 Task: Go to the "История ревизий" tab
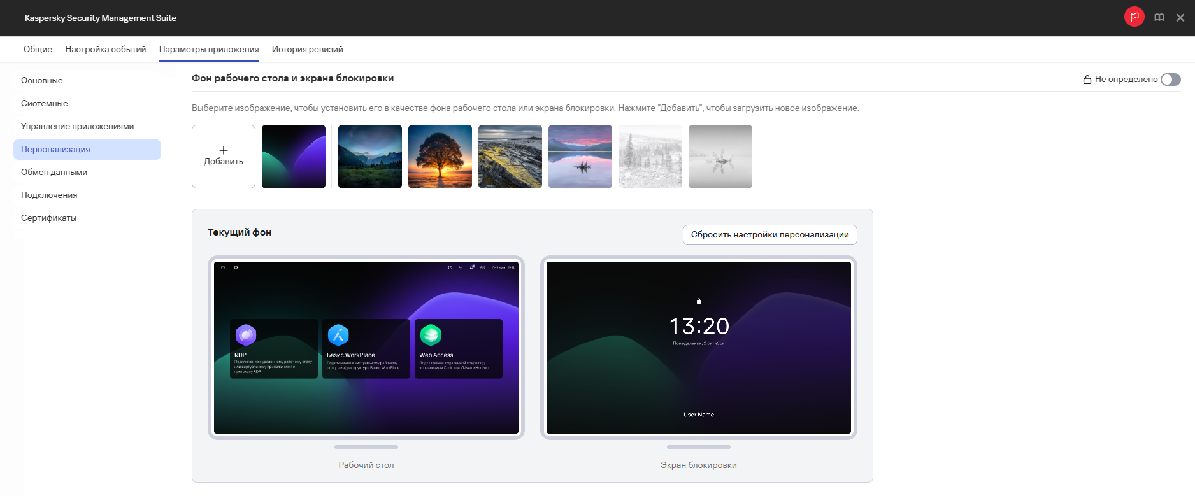[x=307, y=49]
